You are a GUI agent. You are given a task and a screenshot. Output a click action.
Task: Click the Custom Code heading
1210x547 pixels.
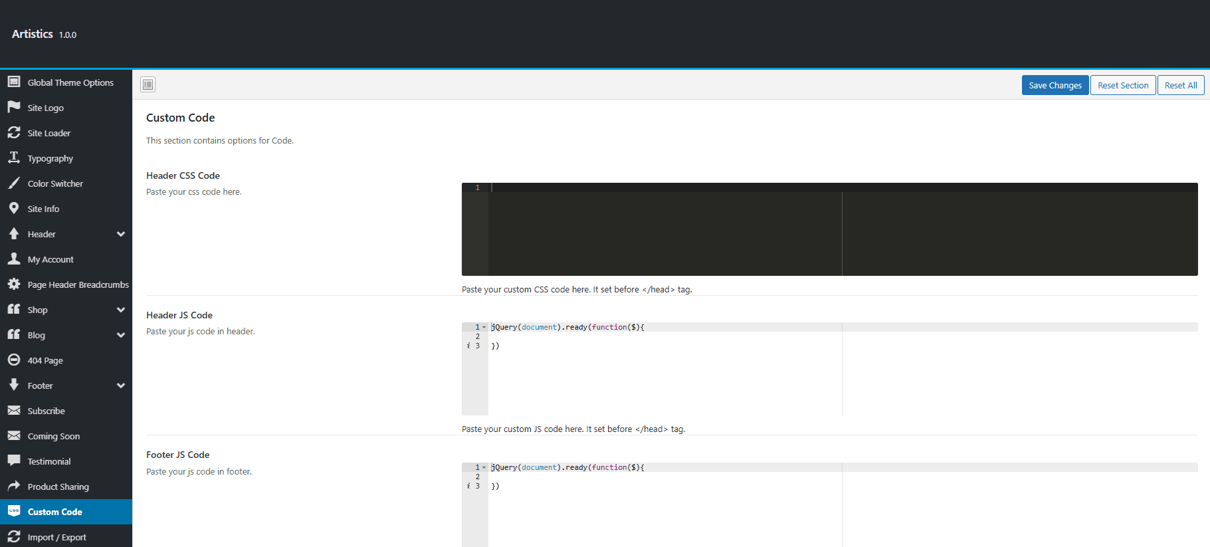181,118
